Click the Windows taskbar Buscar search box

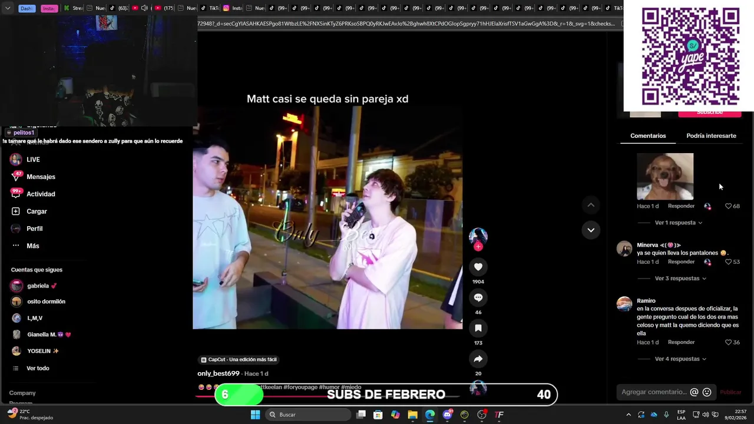307,415
